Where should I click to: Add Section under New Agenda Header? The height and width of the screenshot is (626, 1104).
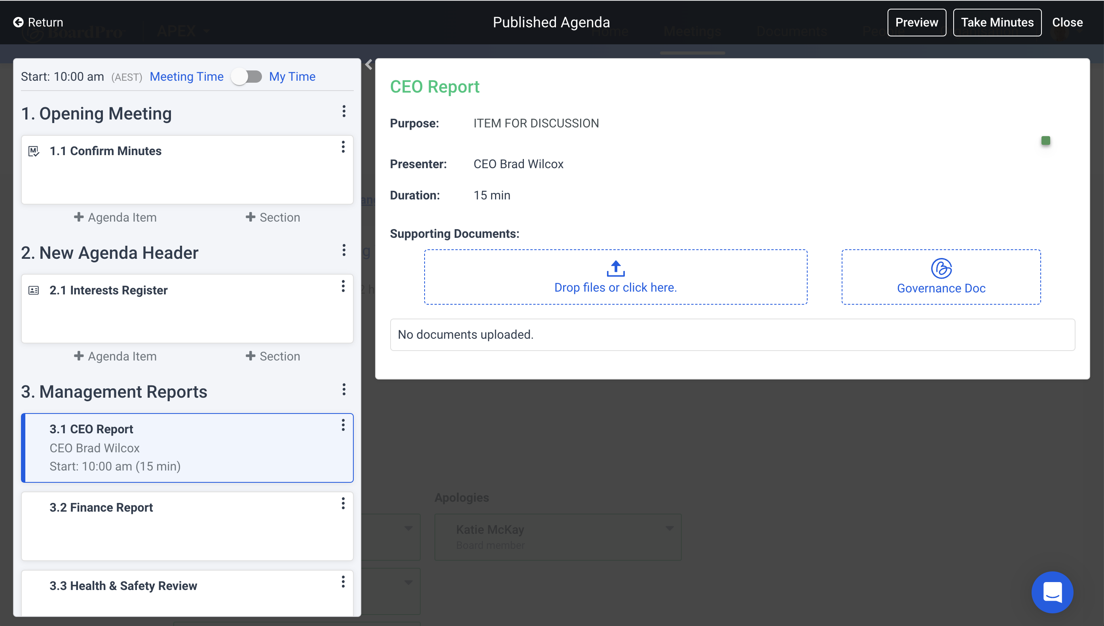[273, 357]
